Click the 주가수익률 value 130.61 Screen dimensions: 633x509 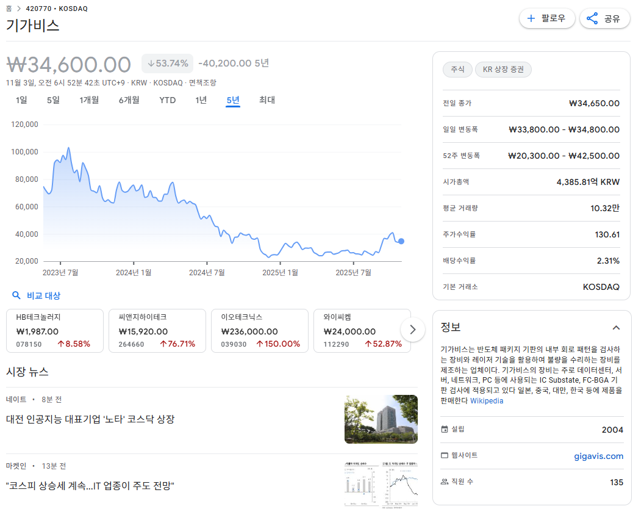click(607, 235)
